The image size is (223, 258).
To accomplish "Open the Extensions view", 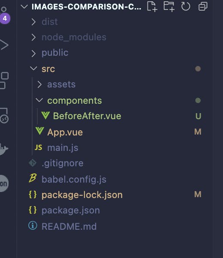I will click(x=4, y=81).
